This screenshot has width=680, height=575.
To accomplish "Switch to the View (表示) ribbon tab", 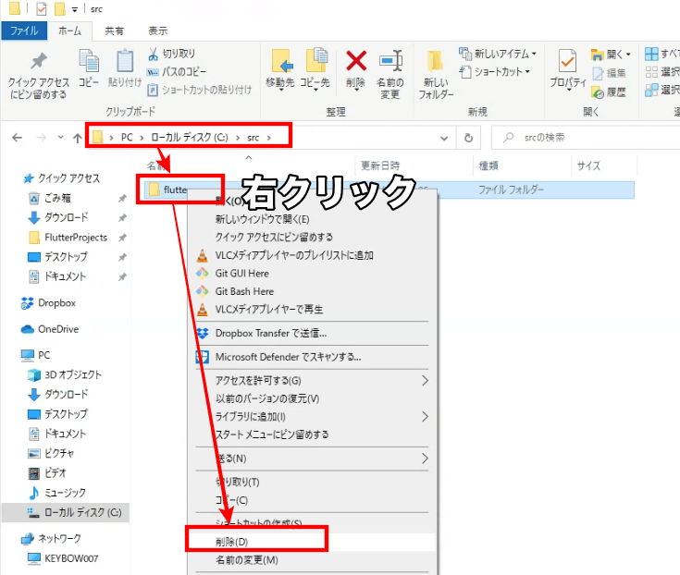I will [158, 31].
